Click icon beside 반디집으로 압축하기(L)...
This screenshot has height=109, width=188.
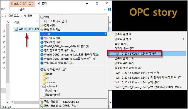(42, 63)
